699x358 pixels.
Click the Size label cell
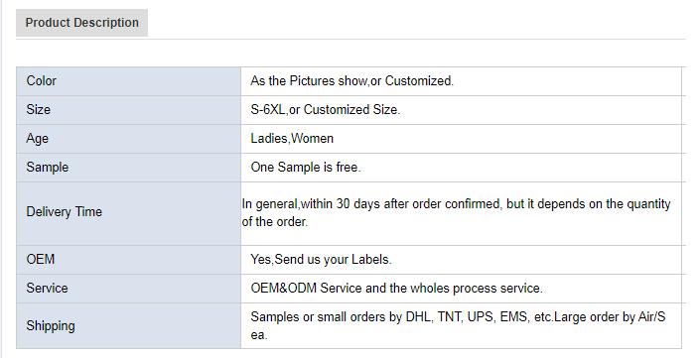pyautogui.click(x=129, y=110)
